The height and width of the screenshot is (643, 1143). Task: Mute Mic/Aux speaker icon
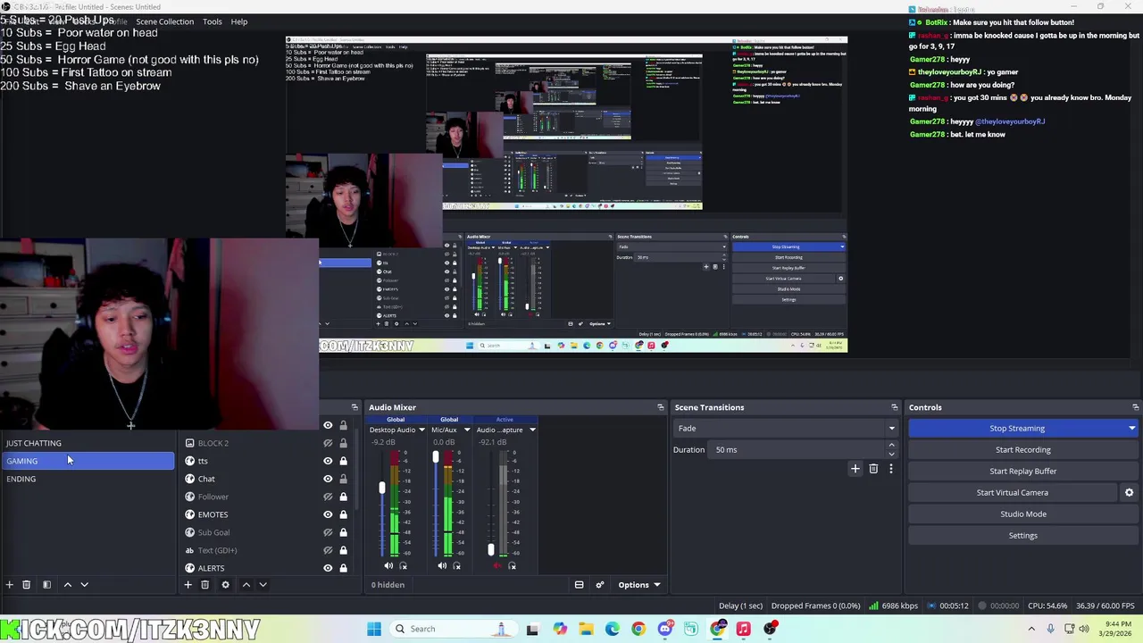[442, 565]
